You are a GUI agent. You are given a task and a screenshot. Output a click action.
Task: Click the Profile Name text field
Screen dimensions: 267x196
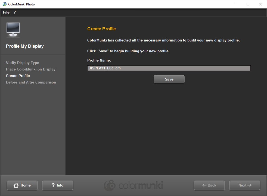(169, 68)
